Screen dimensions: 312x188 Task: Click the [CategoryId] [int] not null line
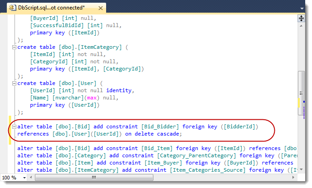[x=74, y=61]
